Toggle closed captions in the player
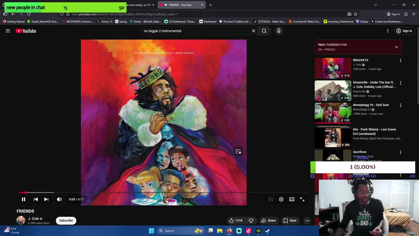 [271, 199]
